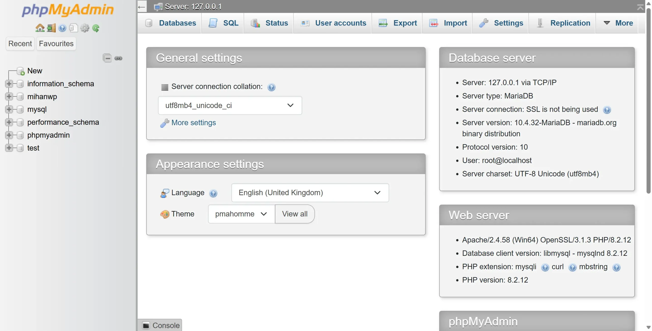Viewport: 652px width, 331px height.
Task: Open phpMyAdmin documentation via the question mark icon
Action: [x=62, y=28]
